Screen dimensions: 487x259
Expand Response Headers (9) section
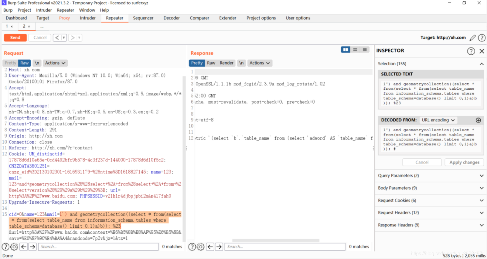(x=431, y=225)
